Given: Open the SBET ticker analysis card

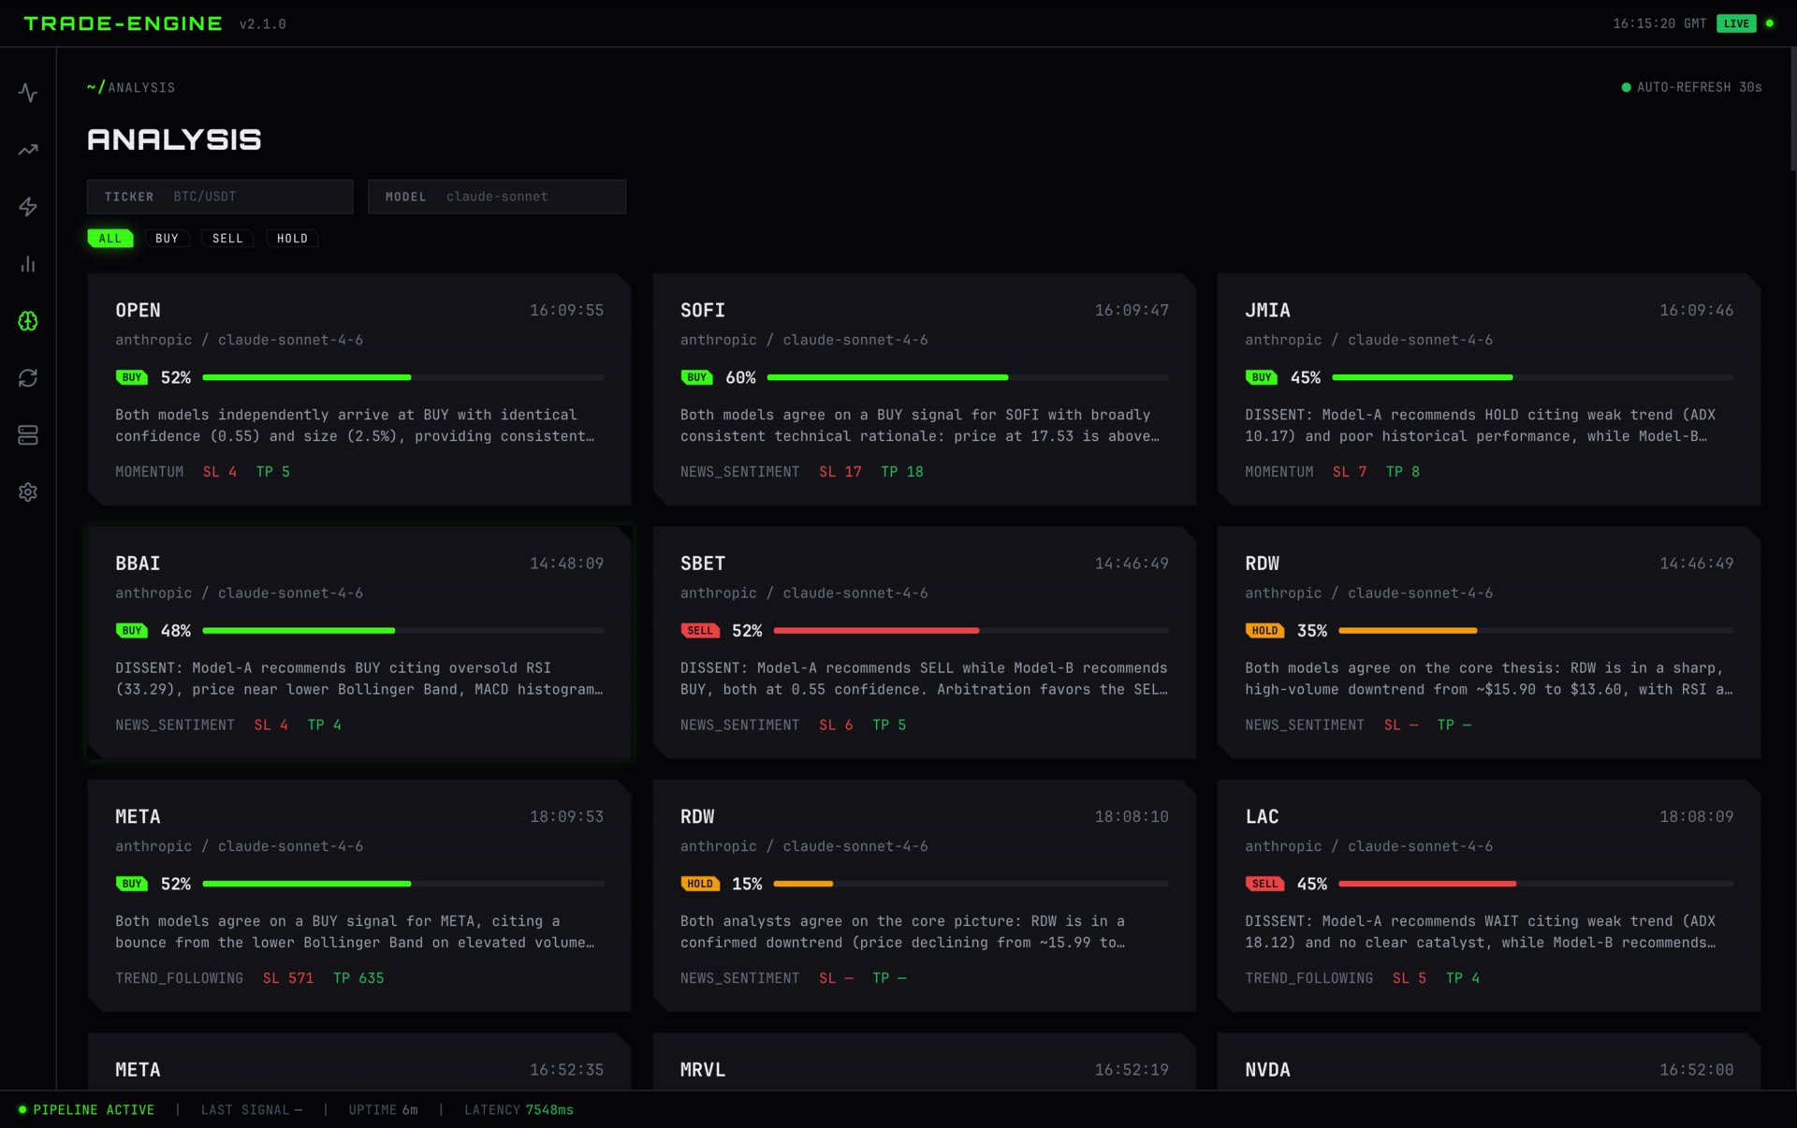Looking at the screenshot, I should (x=924, y=642).
